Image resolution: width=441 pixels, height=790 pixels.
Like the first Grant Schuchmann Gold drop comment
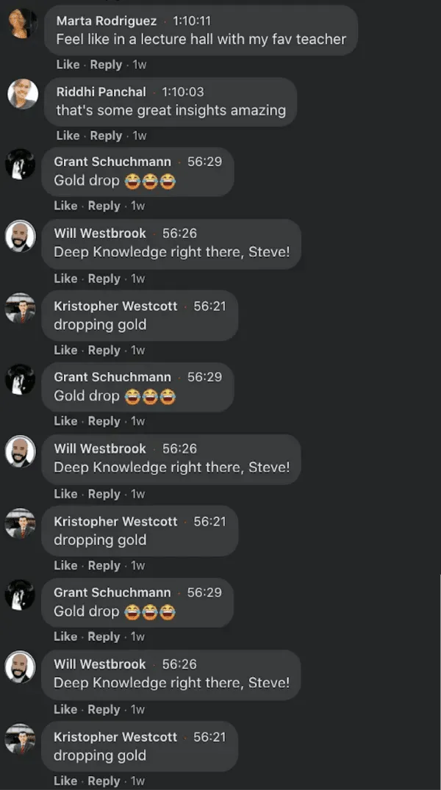coord(65,206)
